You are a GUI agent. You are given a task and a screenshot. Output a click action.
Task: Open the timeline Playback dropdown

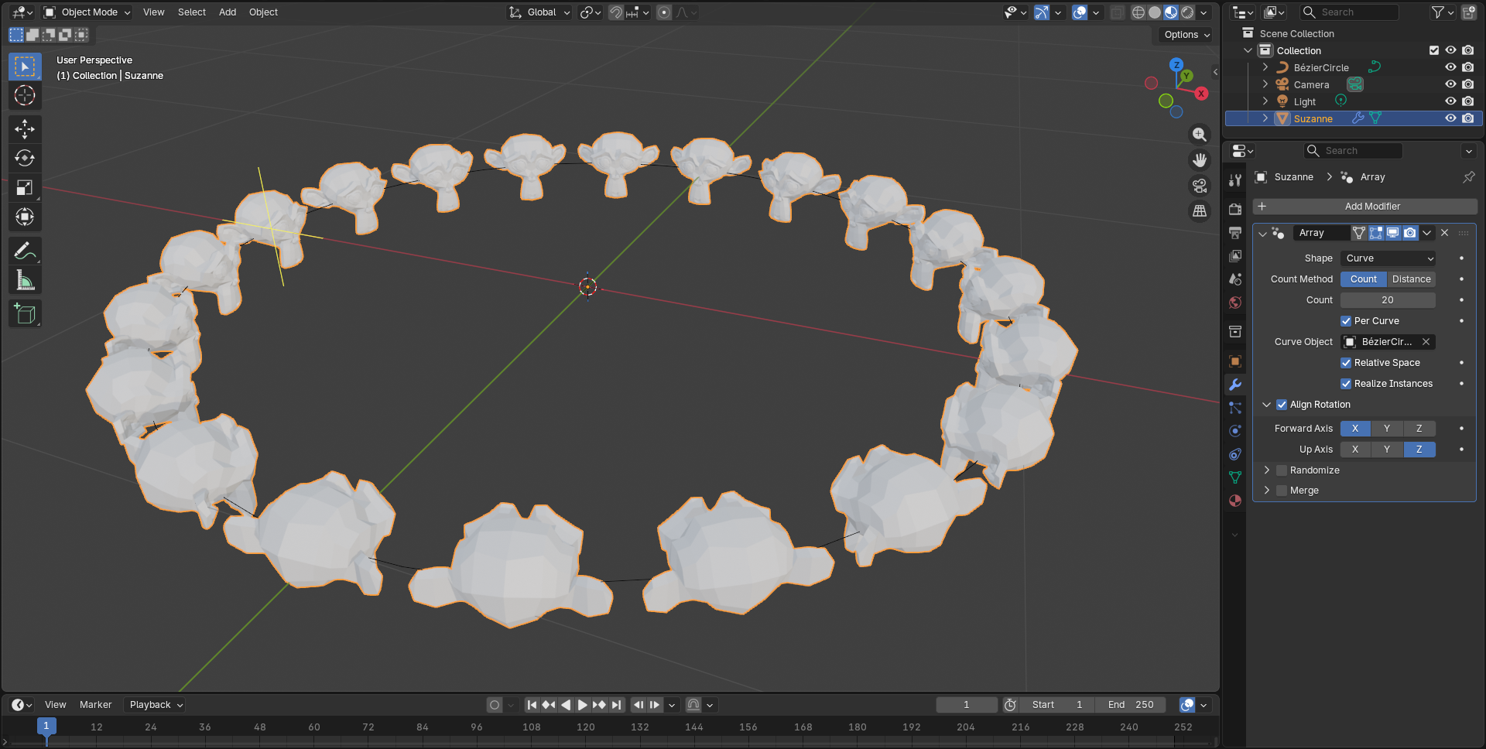156,705
